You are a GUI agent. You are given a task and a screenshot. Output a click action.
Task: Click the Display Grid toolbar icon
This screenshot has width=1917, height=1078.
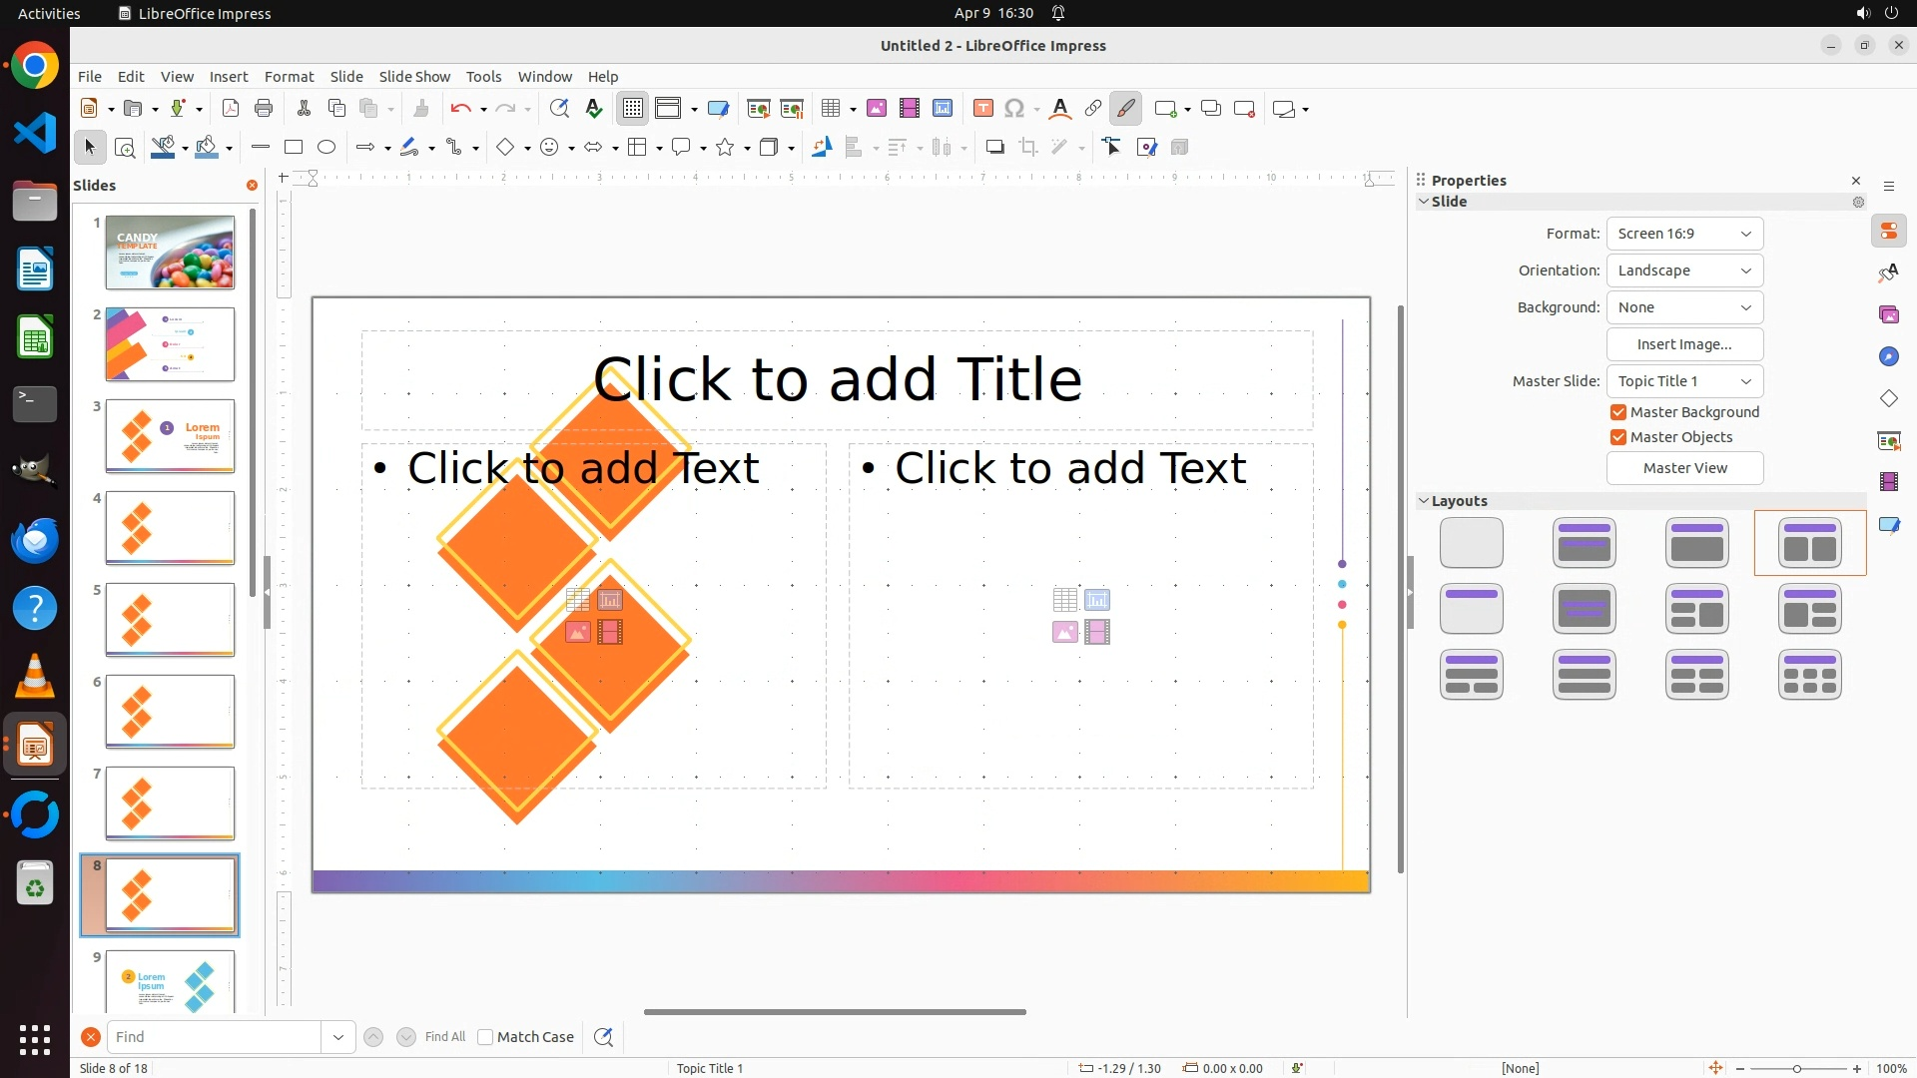[633, 109]
